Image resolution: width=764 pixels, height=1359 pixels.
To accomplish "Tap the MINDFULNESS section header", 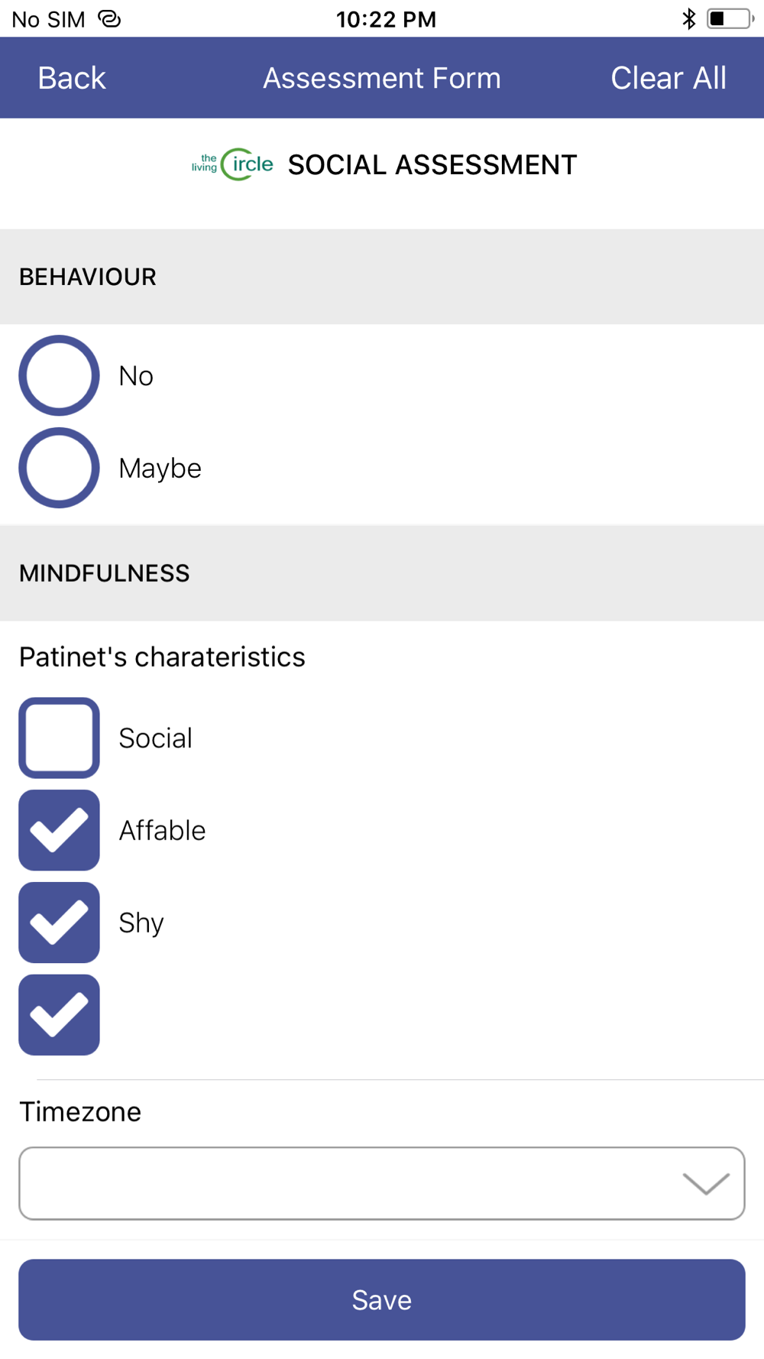I will [382, 573].
